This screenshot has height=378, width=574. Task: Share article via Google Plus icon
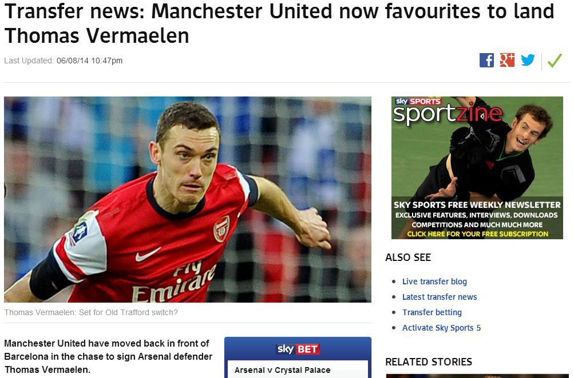coord(507,61)
